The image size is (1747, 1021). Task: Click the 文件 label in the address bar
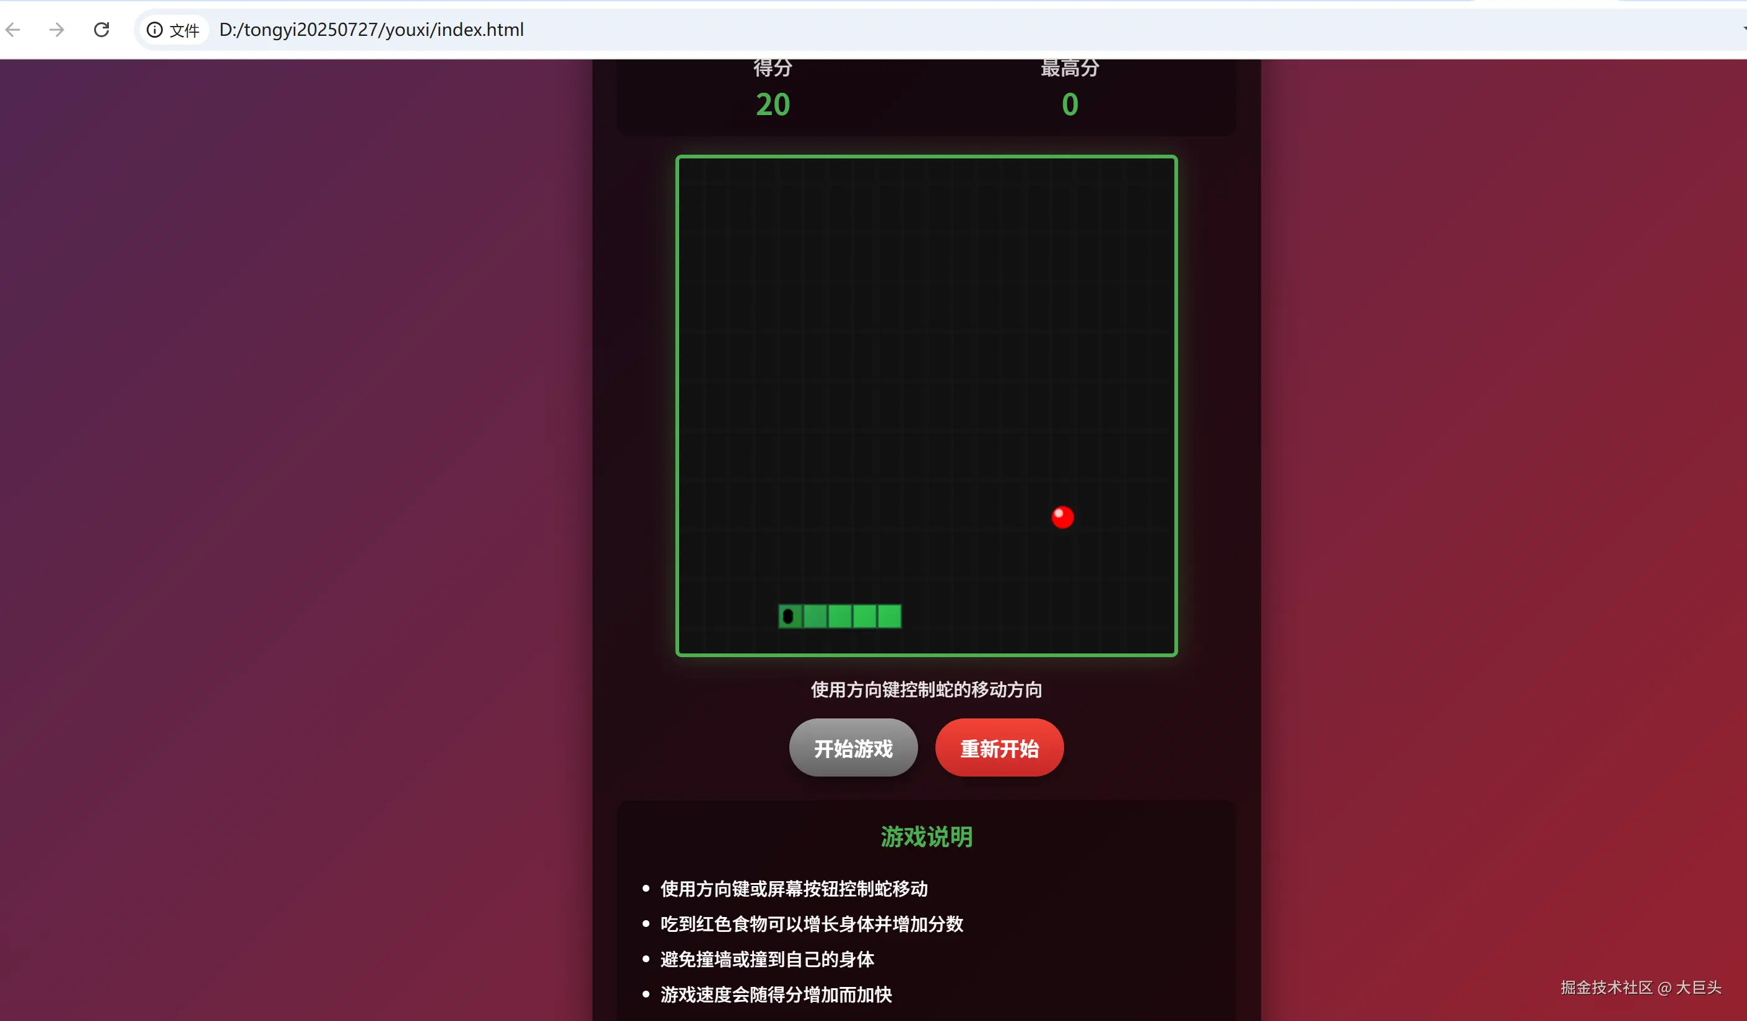click(184, 30)
